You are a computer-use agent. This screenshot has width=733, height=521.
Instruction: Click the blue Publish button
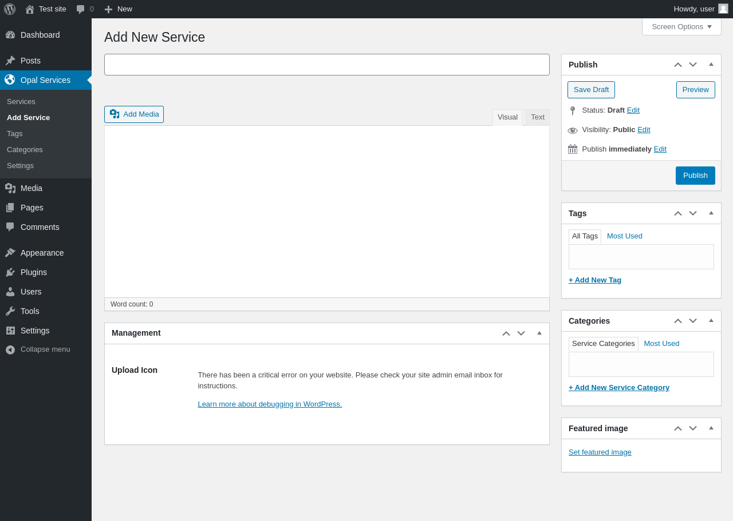pyautogui.click(x=695, y=176)
